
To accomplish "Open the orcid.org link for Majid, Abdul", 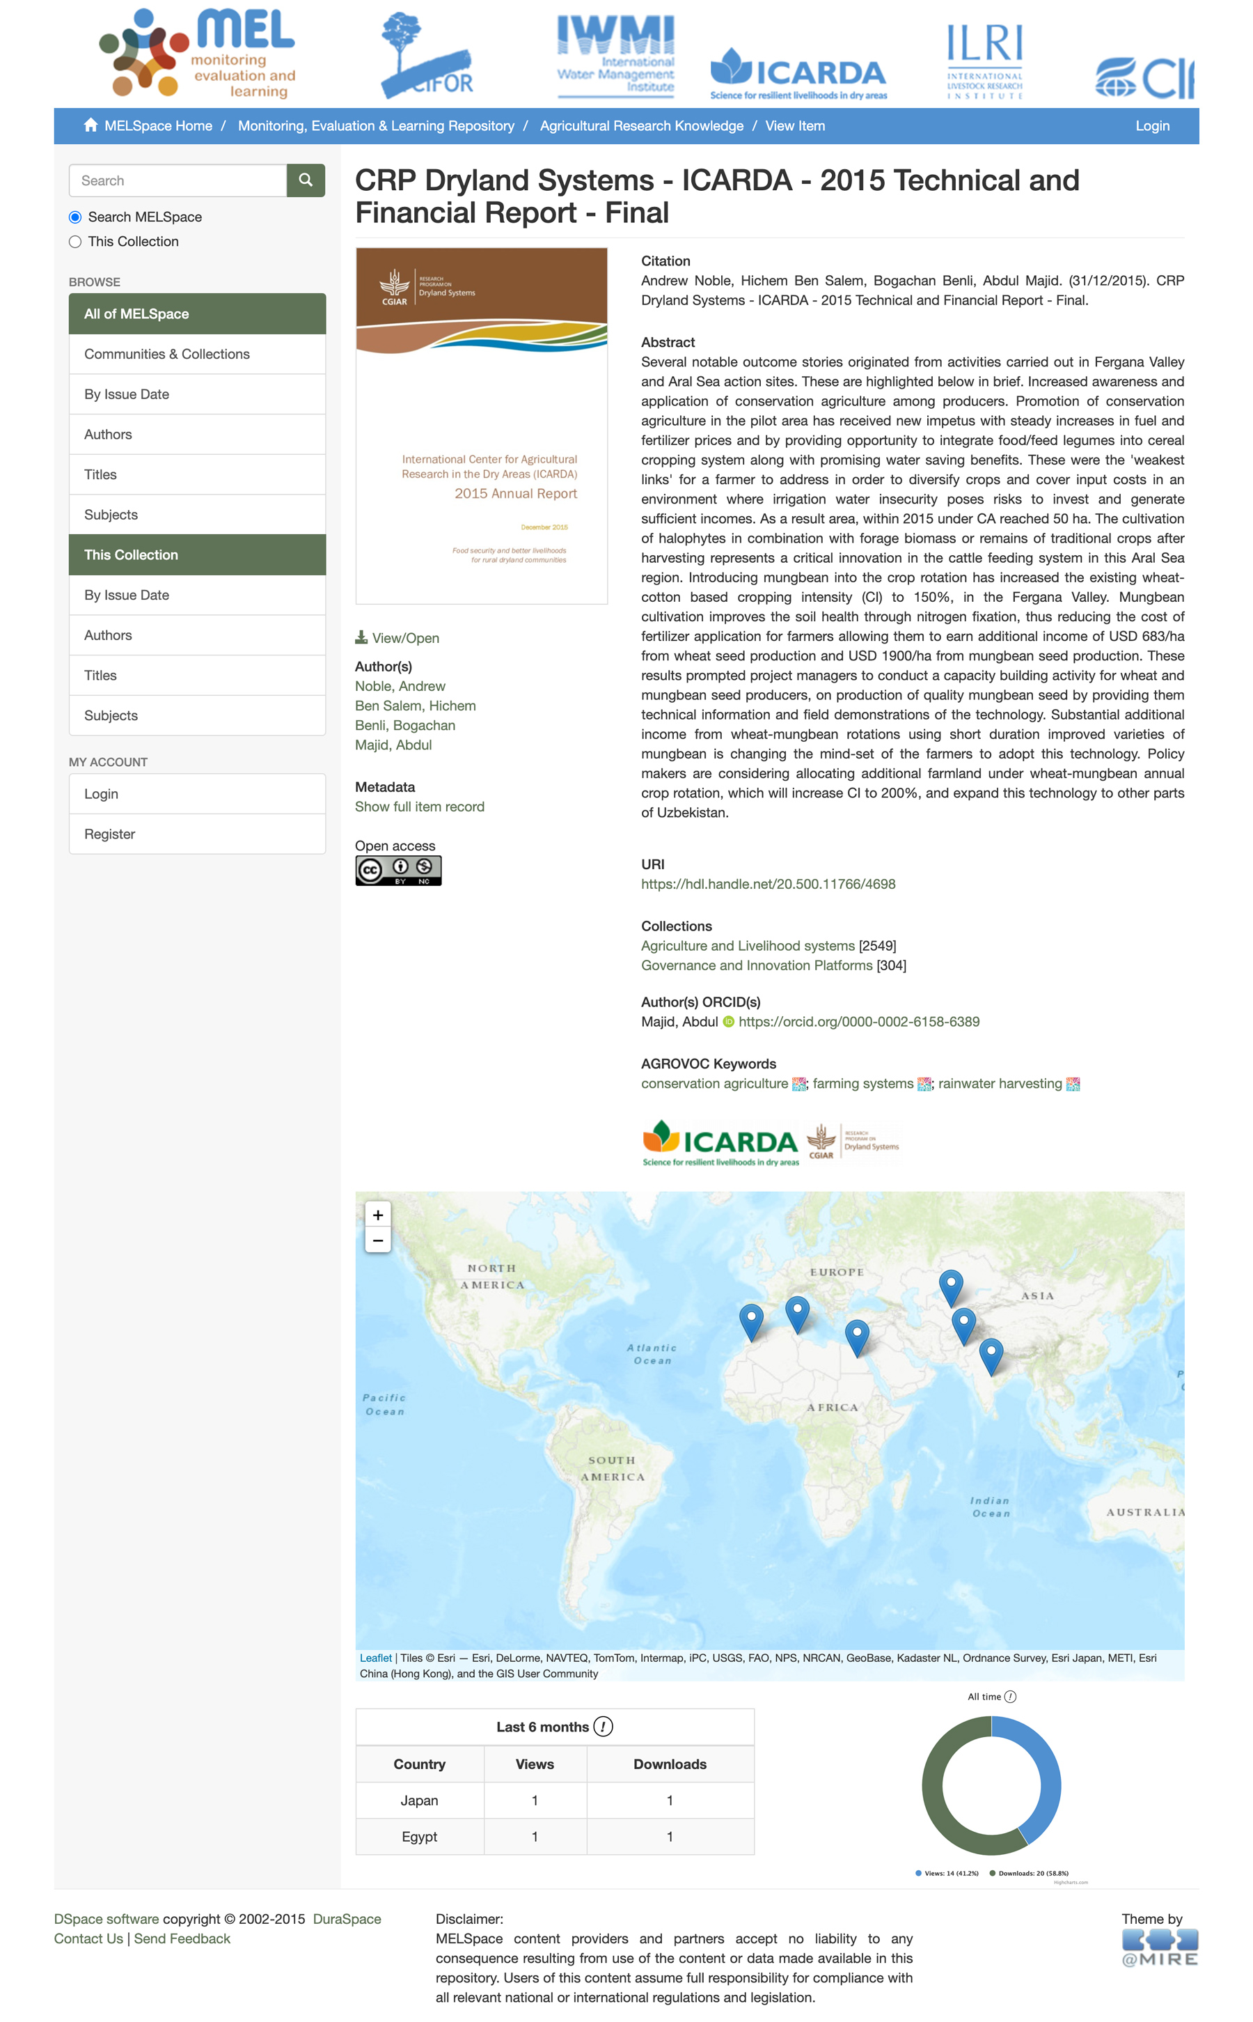I will click(x=860, y=1021).
